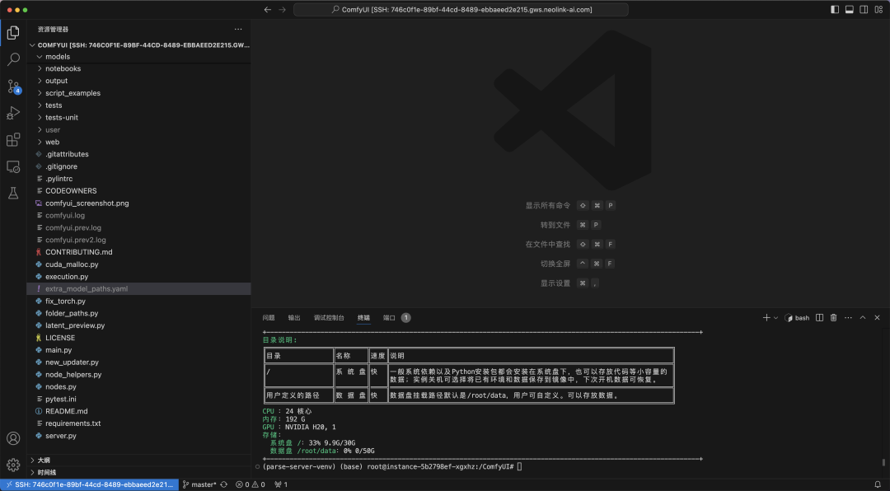Open the terminal launch profile dropdown arrow
Image resolution: width=890 pixels, height=491 pixels.
[x=776, y=318]
